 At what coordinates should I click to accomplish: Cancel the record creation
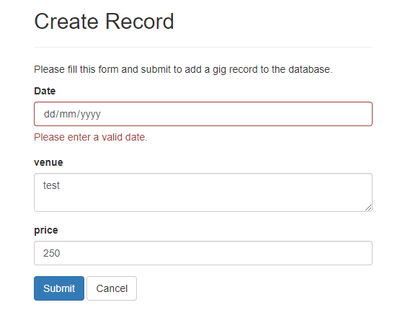pyautogui.click(x=112, y=288)
